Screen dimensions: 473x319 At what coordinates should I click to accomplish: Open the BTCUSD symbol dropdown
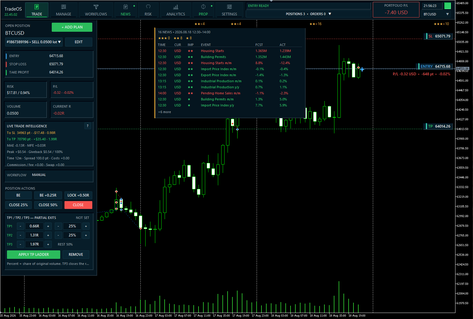pyautogui.click(x=436, y=14)
